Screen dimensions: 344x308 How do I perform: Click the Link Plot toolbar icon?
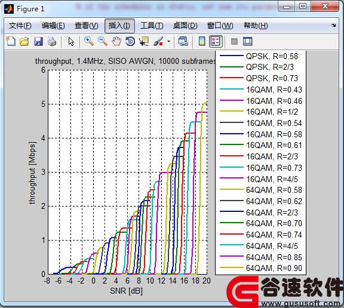coord(183,41)
